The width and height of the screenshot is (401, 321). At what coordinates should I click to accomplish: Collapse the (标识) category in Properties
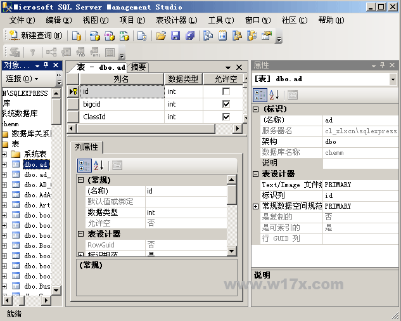point(255,109)
